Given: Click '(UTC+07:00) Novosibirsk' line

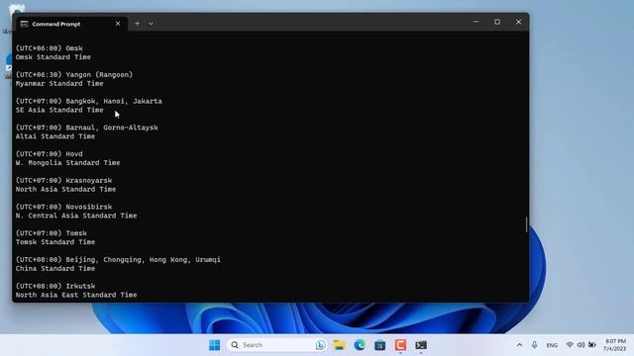Looking at the screenshot, I should [63, 207].
